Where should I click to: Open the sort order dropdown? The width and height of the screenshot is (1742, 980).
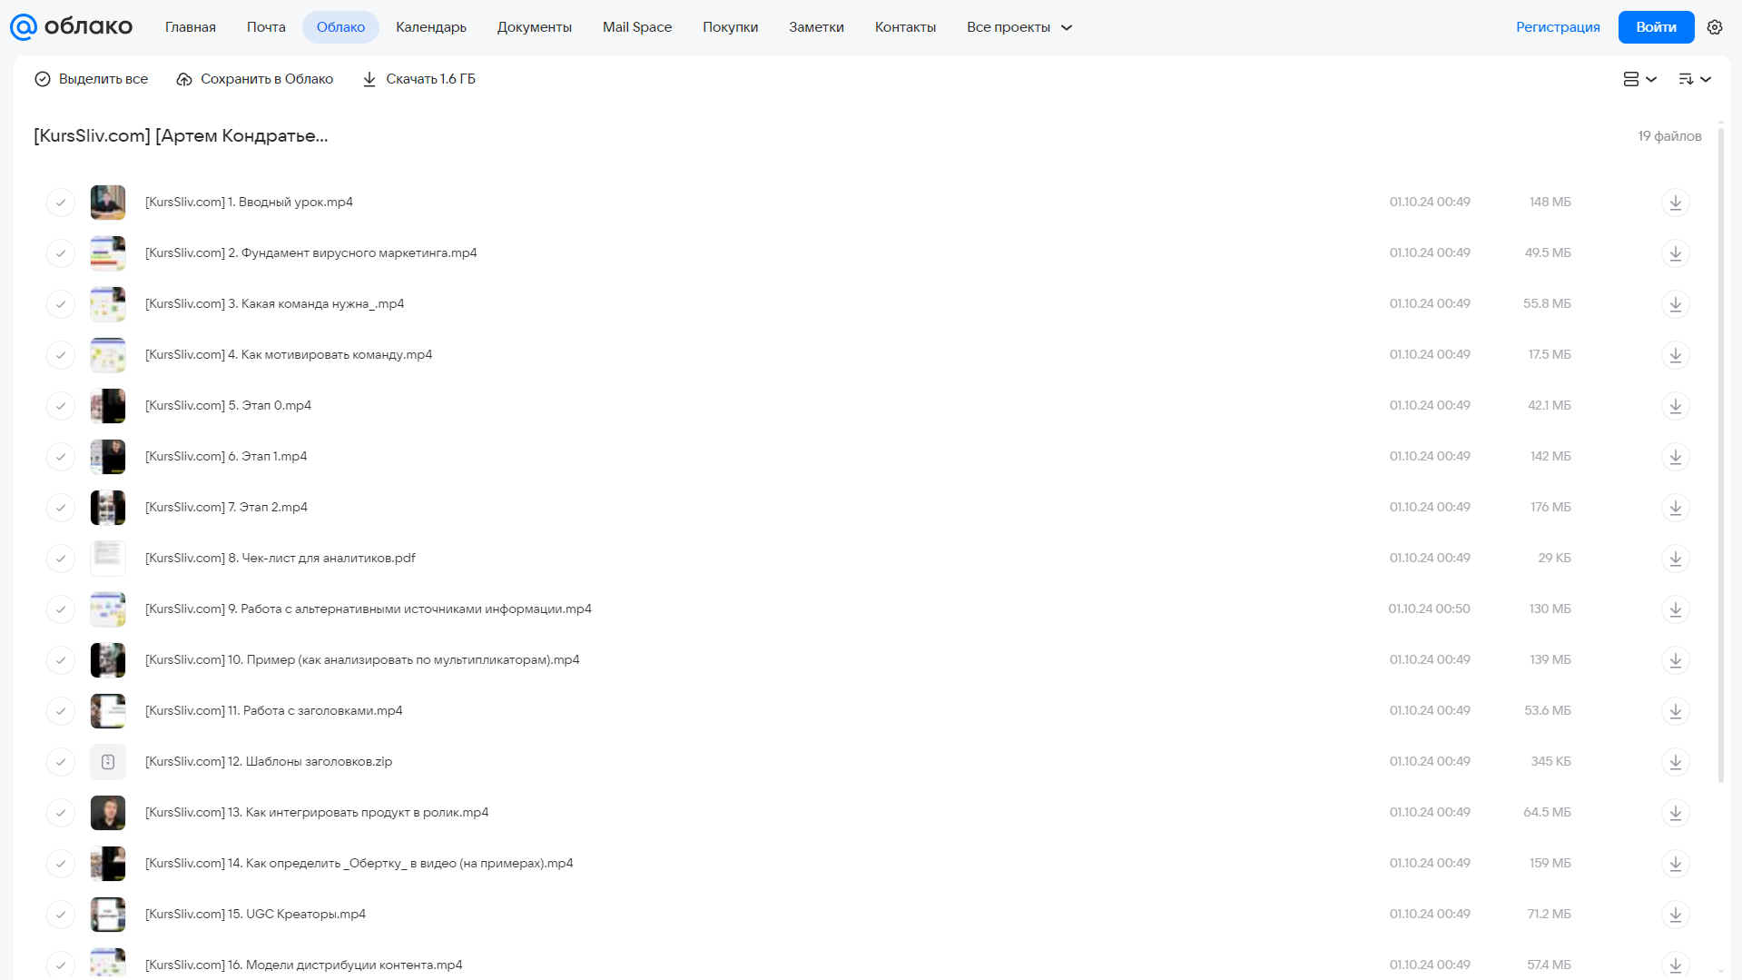(x=1695, y=79)
